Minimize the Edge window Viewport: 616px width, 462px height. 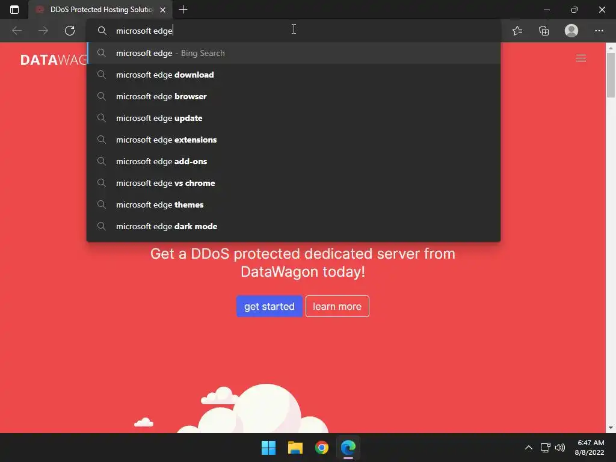(x=546, y=10)
